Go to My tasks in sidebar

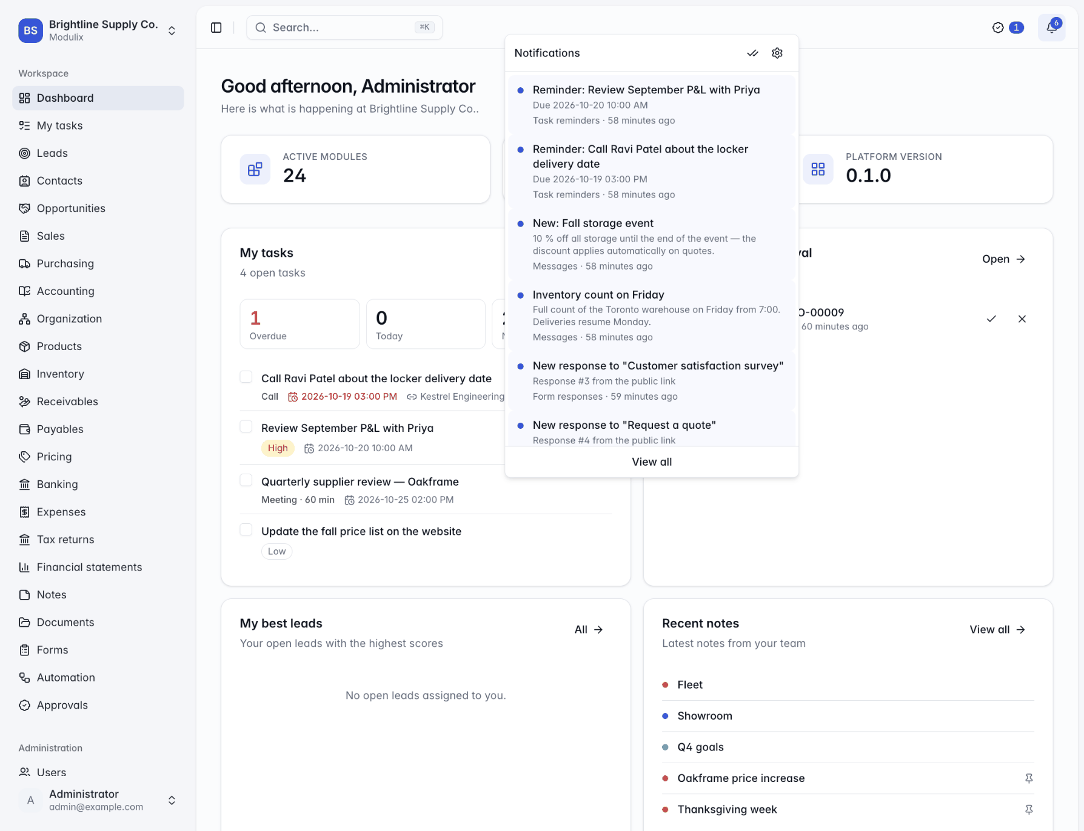pyautogui.click(x=98, y=125)
